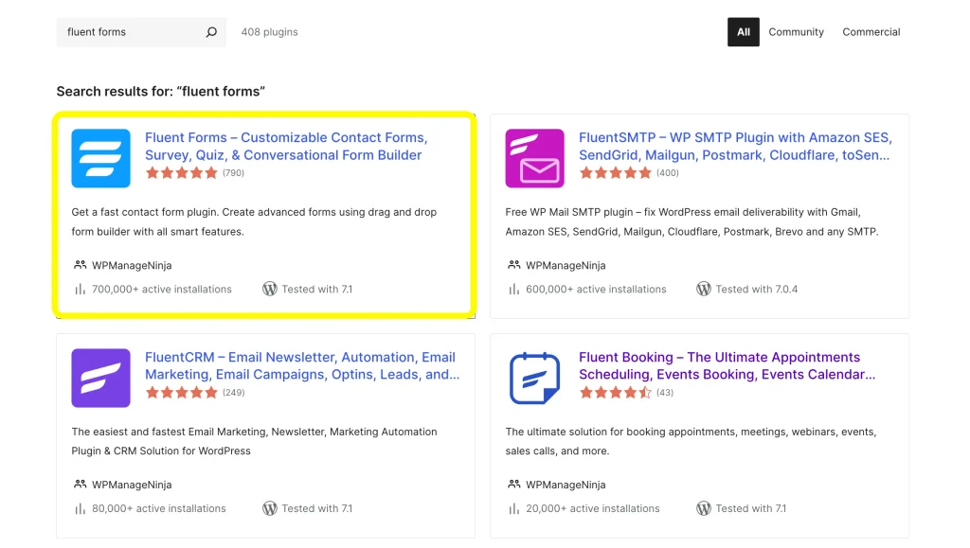The height and width of the screenshot is (548, 970).
Task: Open the FluentSMTP plugin title link
Action: tap(735, 147)
